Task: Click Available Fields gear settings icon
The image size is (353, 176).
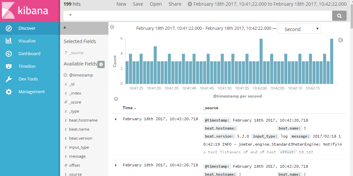Action: 101,64
